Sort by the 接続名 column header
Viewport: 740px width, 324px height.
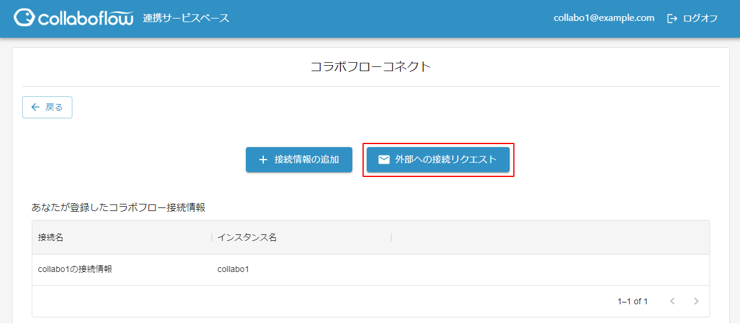click(51, 237)
